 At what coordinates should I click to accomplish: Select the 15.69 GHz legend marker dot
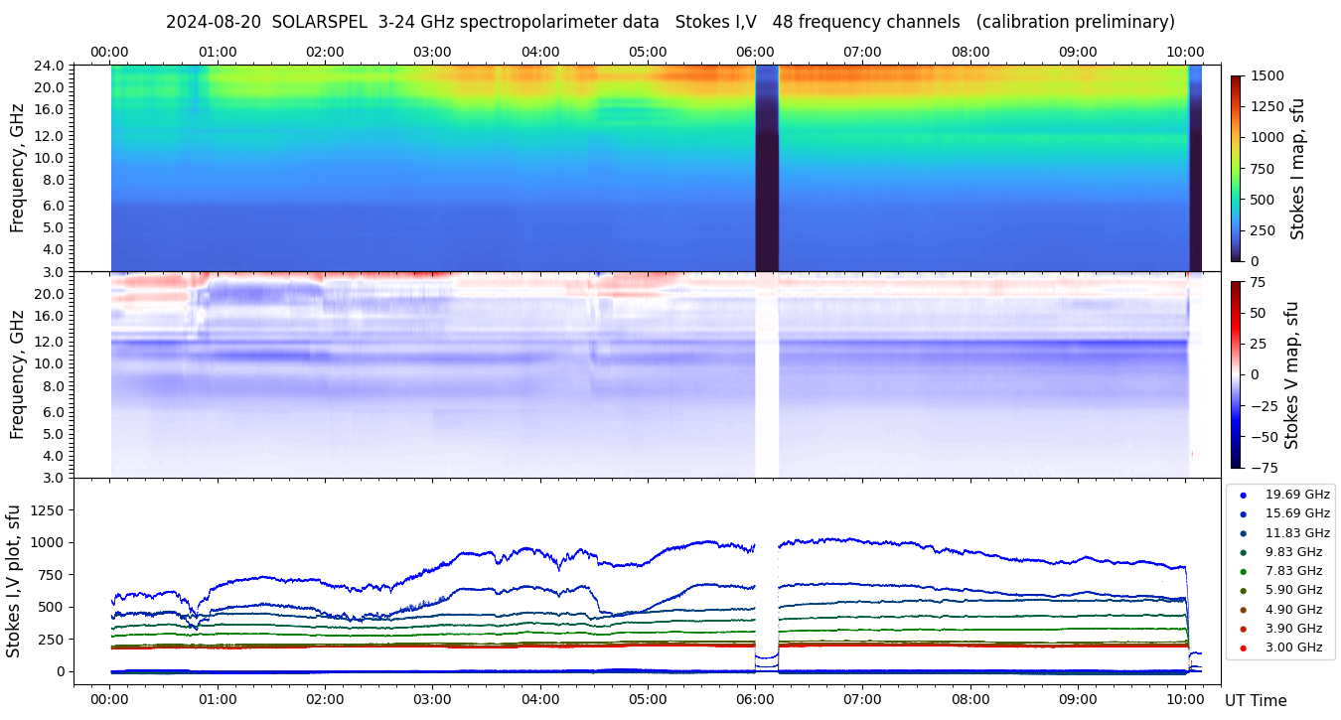(1243, 513)
